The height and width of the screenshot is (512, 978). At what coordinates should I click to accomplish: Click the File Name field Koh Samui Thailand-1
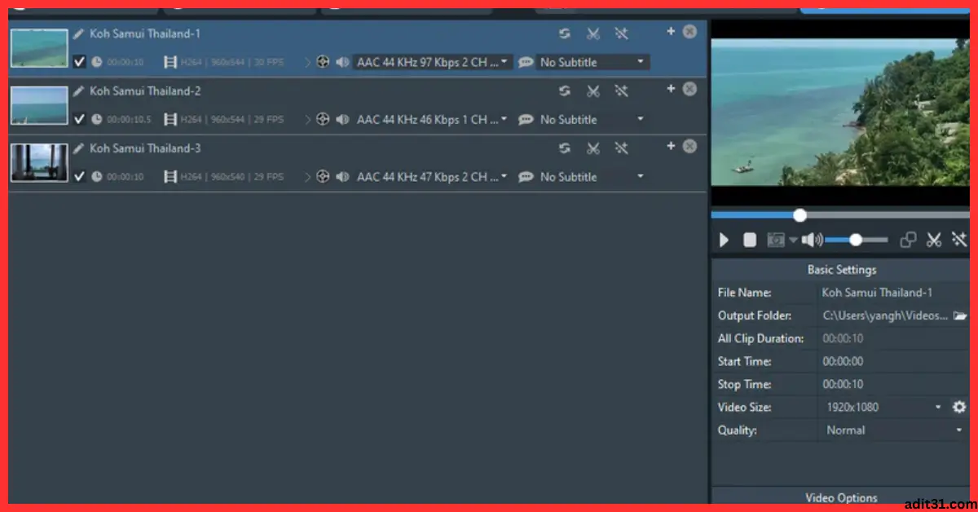893,293
